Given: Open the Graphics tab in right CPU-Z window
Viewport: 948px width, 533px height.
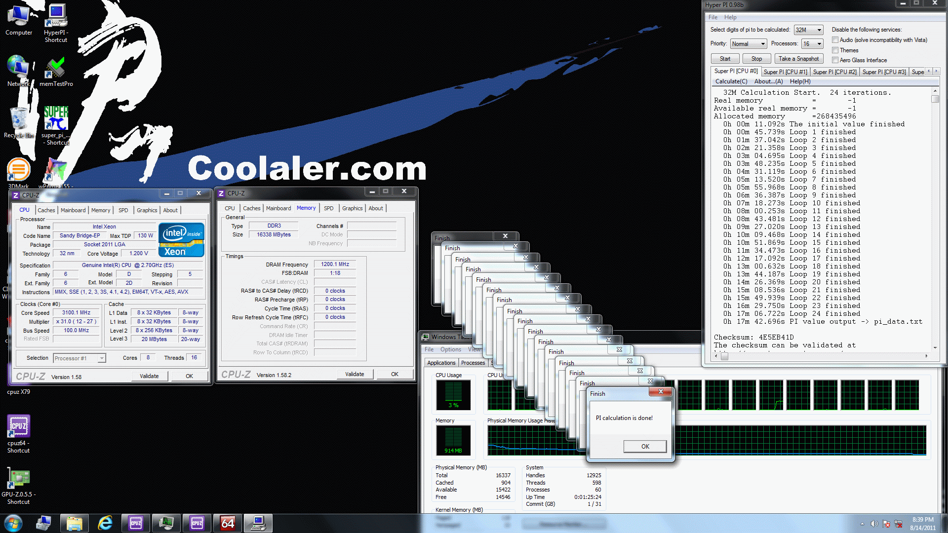Looking at the screenshot, I should [353, 208].
